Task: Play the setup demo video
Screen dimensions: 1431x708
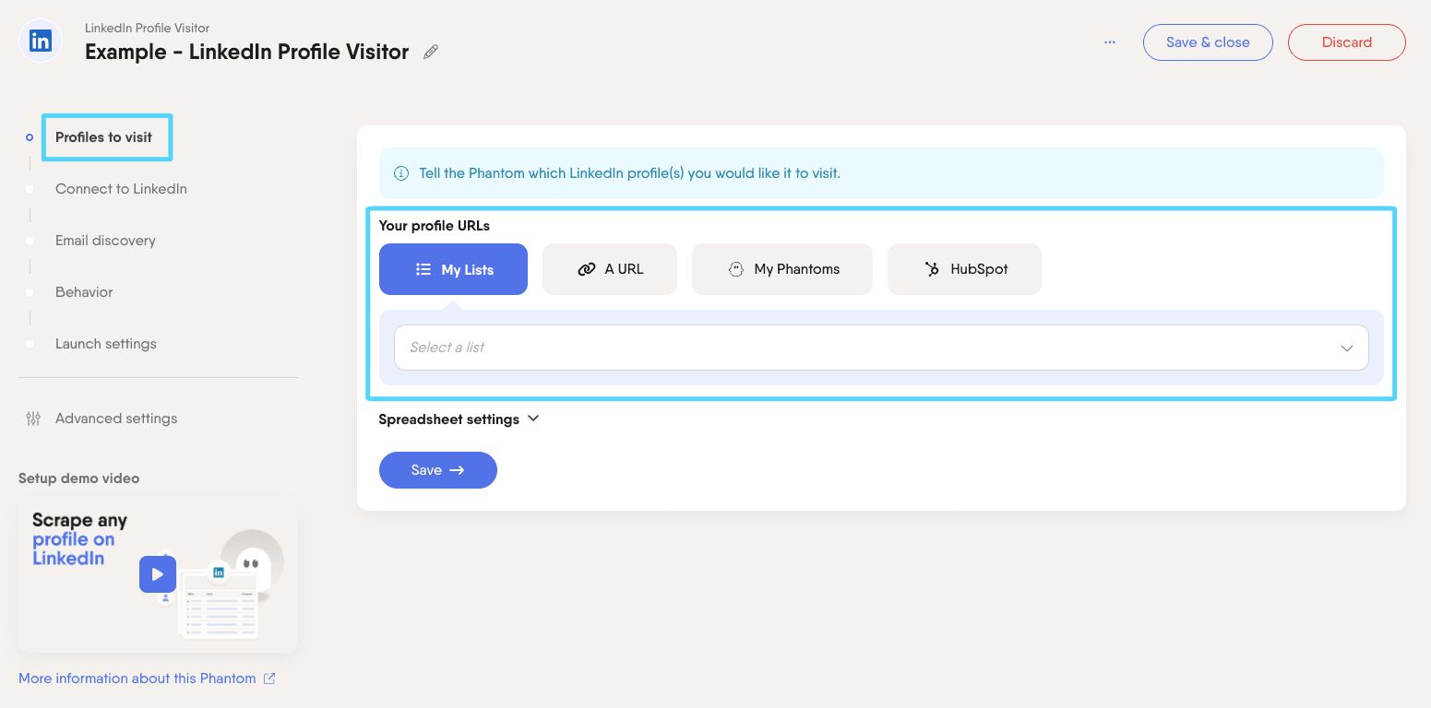Action: (x=158, y=573)
